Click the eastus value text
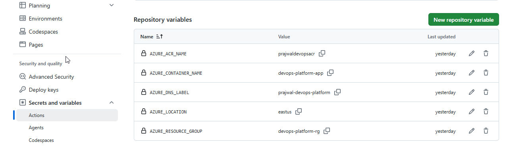 pos(285,112)
